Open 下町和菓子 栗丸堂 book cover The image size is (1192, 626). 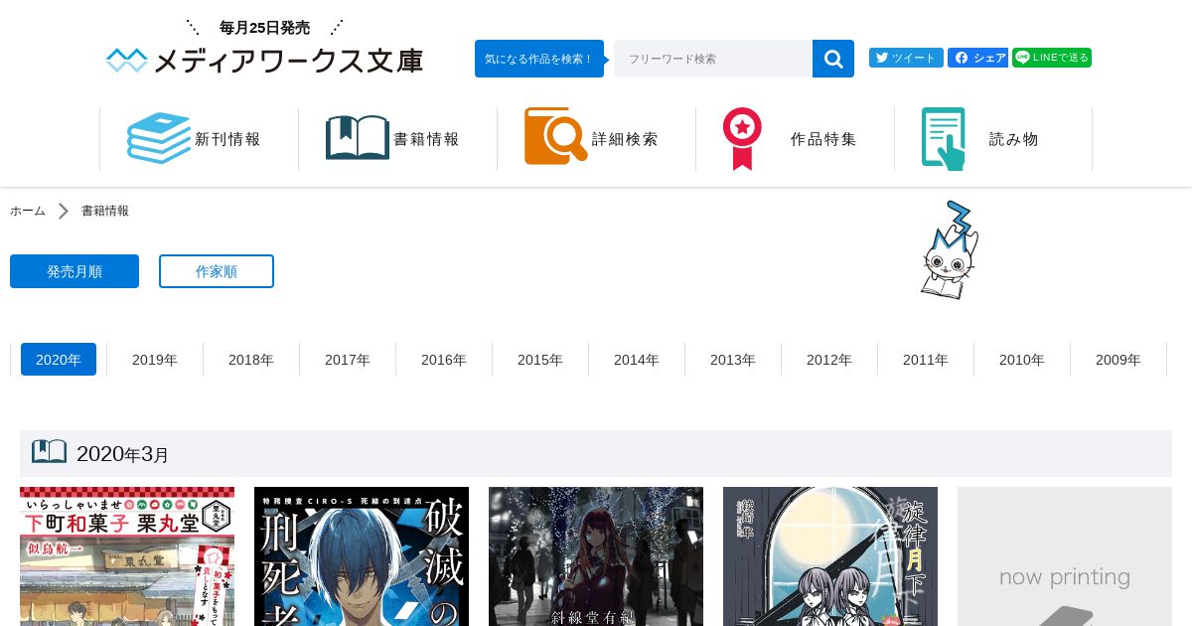click(x=127, y=556)
